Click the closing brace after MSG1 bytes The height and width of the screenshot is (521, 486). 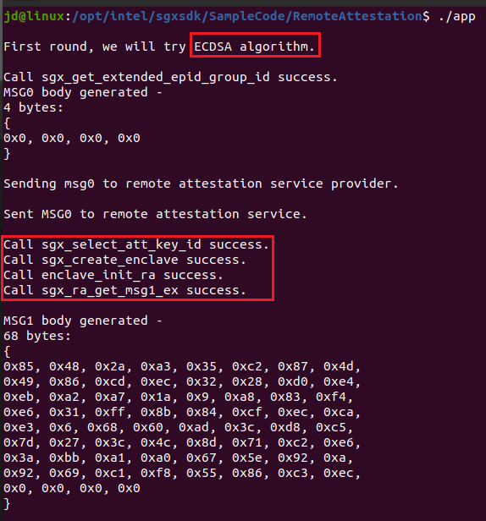tap(7, 504)
